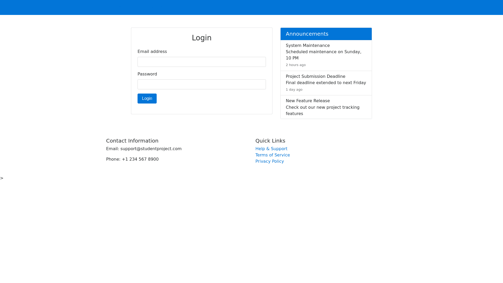Click the Contact Information heading
The width and height of the screenshot is (503, 283).
coord(132,141)
